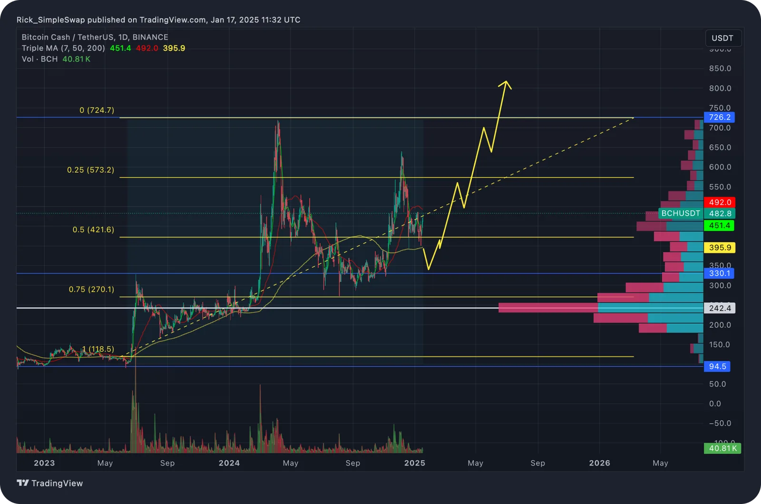Click the 2024 time axis label
The image size is (761, 504).
(x=229, y=463)
